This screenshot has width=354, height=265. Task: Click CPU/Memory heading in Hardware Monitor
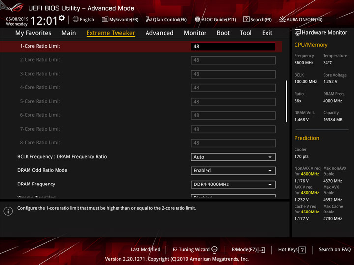pos(311,45)
